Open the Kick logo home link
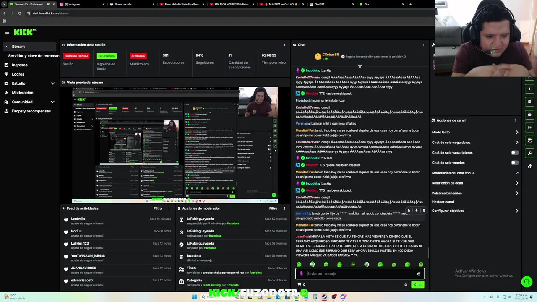The image size is (537, 302). pos(25,32)
